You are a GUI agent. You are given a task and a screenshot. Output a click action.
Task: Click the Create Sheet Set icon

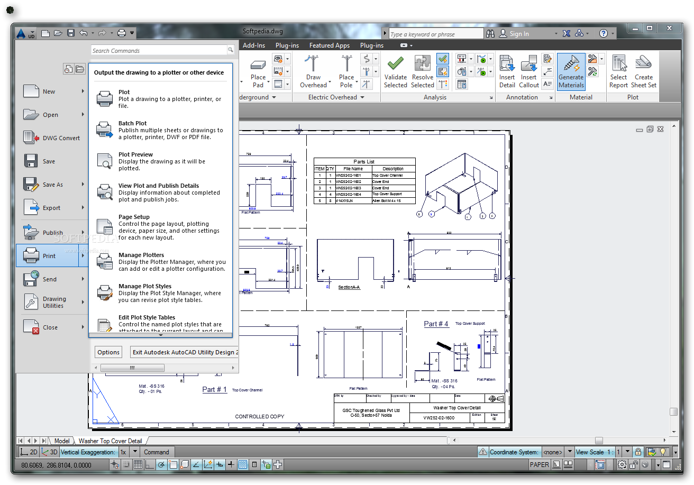(x=644, y=63)
